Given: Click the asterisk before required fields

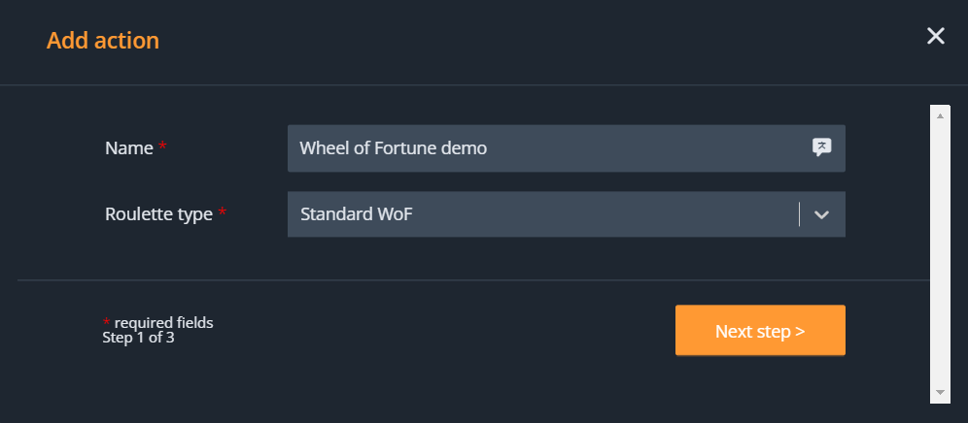Looking at the screenshot, I should coord(106,321).
